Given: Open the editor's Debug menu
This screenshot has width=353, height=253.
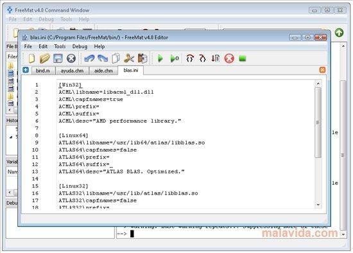Looking at the screenshot, I should [x=80, y=46].
